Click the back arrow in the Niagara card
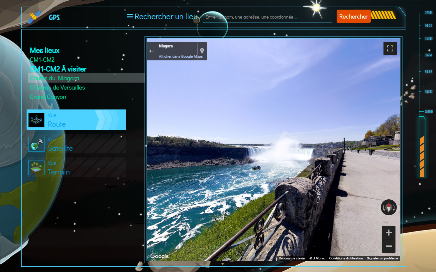Viewport: 436px width, 272px height. [x=152, y=51]
